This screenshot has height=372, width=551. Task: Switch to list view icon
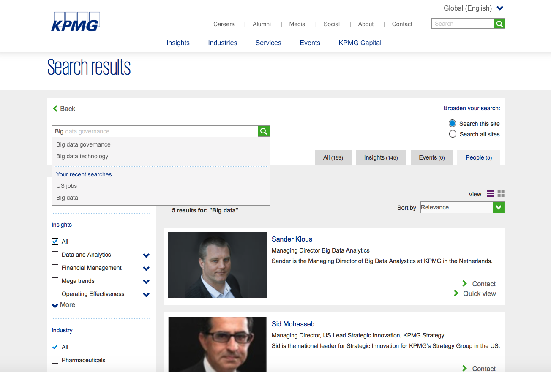click(x=490, y=193)
